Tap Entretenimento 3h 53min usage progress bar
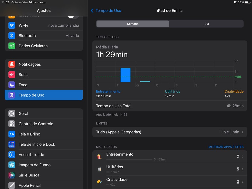 click(x=129, y=160)
